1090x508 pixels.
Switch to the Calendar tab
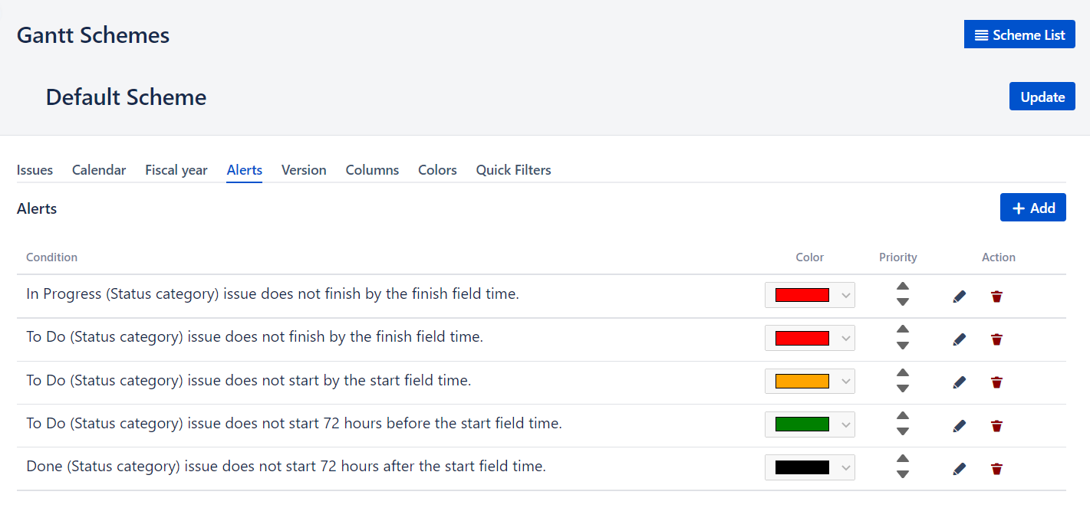pos(99,170)
